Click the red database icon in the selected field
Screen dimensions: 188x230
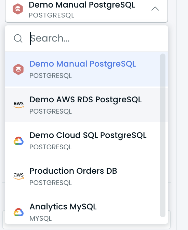(18, 9)
